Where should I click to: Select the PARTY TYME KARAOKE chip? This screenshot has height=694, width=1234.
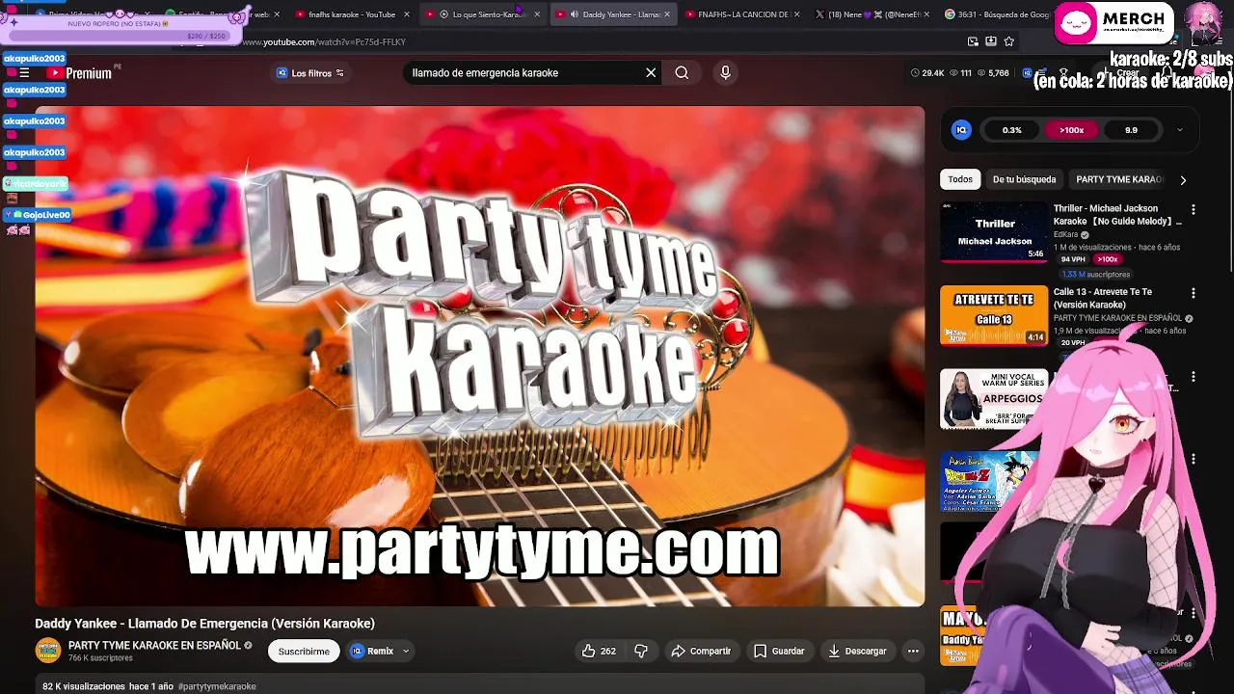[x=1119, y=179]
